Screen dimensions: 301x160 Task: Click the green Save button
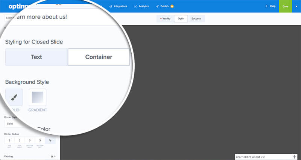pyautogui.click(x=285, y=6)
